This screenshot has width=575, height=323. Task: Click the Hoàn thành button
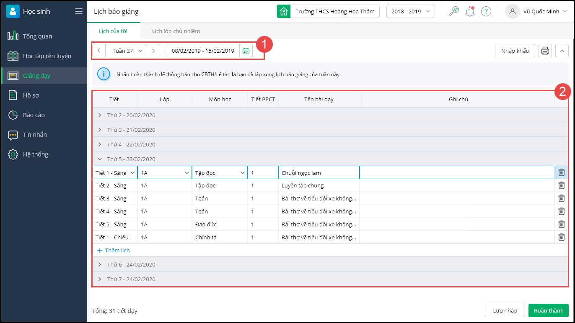point(548,310)
